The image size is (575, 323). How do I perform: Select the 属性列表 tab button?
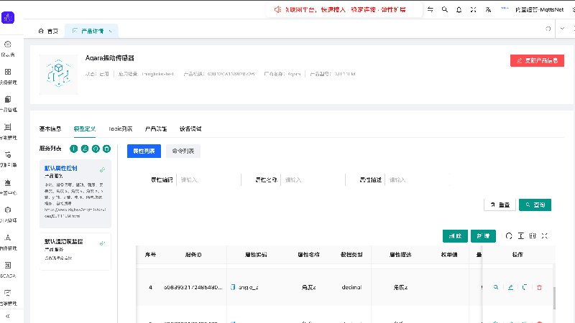click(x=144, y=151)
